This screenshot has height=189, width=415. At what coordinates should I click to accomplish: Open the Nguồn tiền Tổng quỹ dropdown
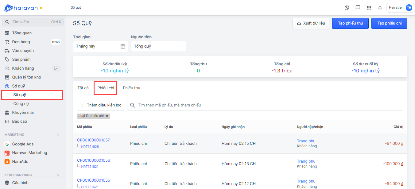[x=158, y=46]
